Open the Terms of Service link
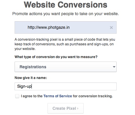Screen dimensions: 135x115 tap(58, 96)
